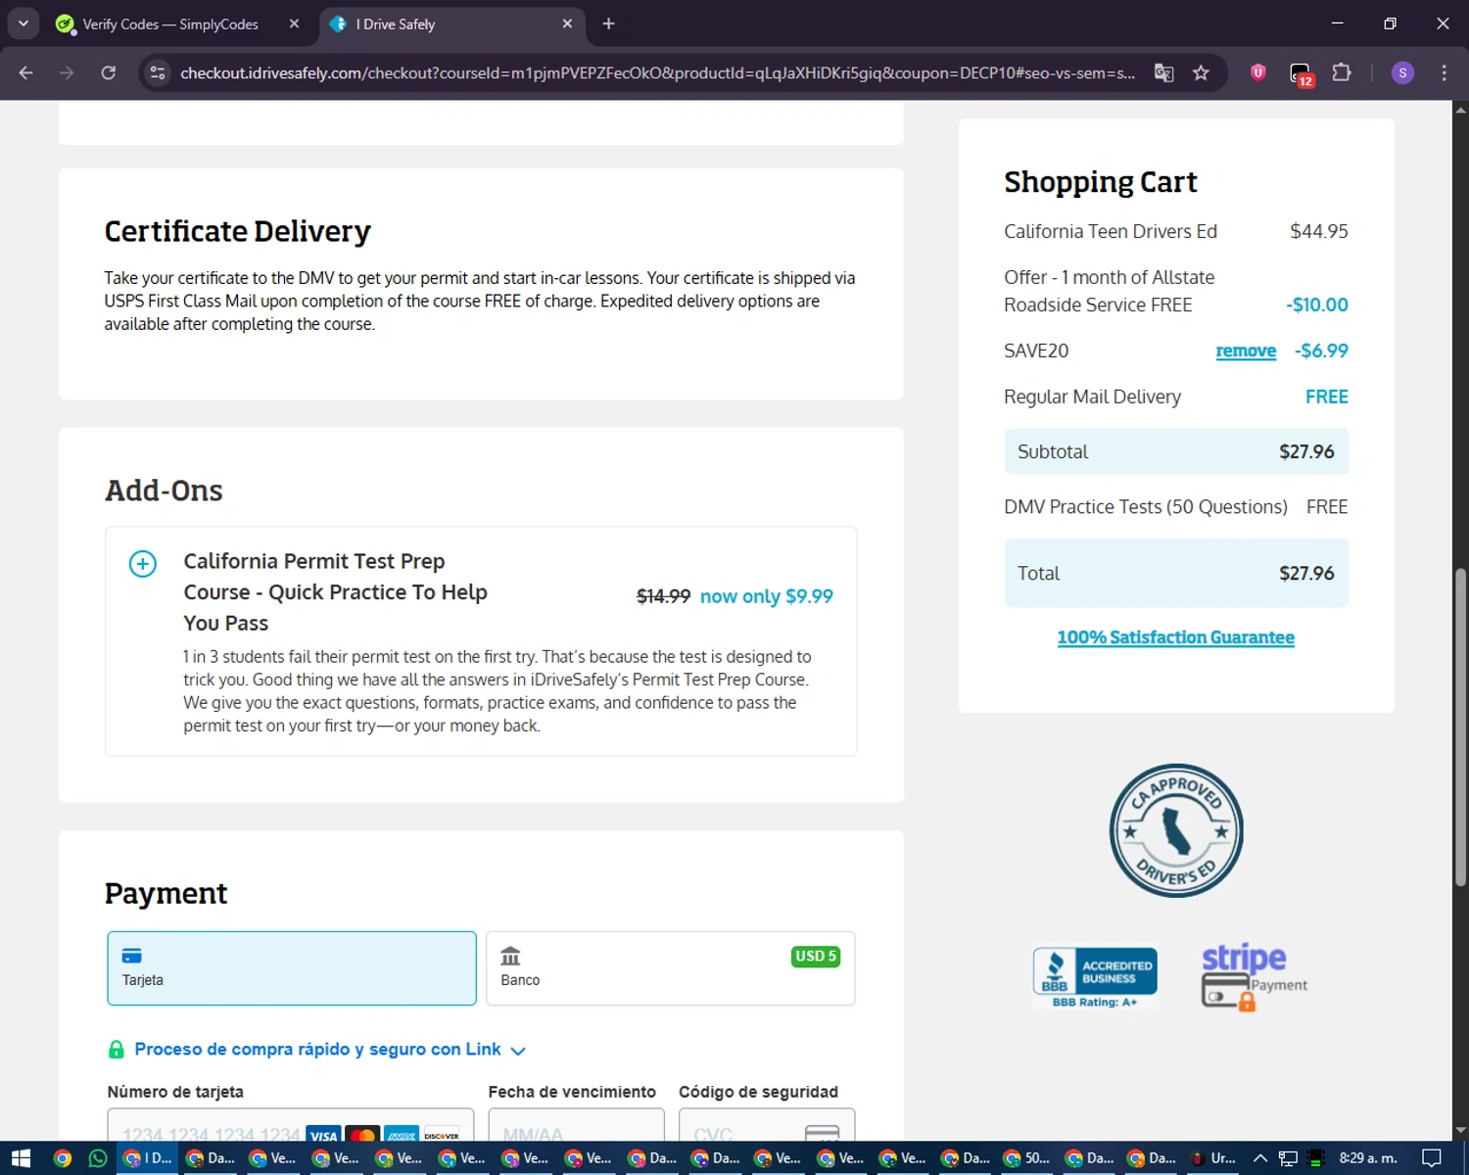The height and width of the screenshot is (1175, 1469).
Task: Bookmark this page with the star
Action: [1201, 72]
